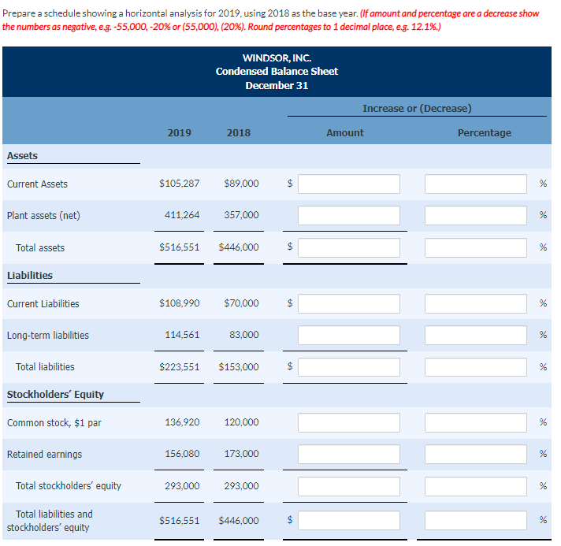The width and height of the screenshot is (561, 546).
Task: Select Total liabilities and stockholders' equity amount field
Action: click(349, 520)
